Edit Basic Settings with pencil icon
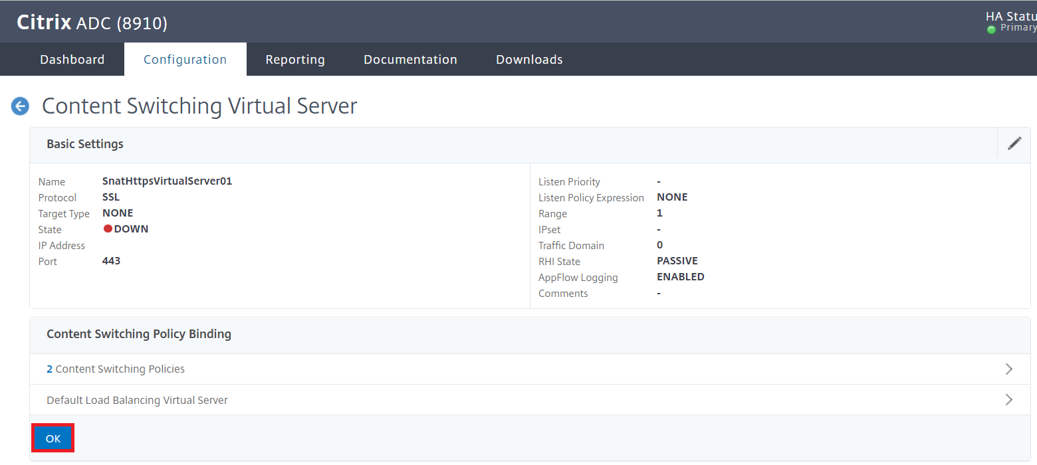This screenshot has height=465, width=1037. pos(1014,143)
